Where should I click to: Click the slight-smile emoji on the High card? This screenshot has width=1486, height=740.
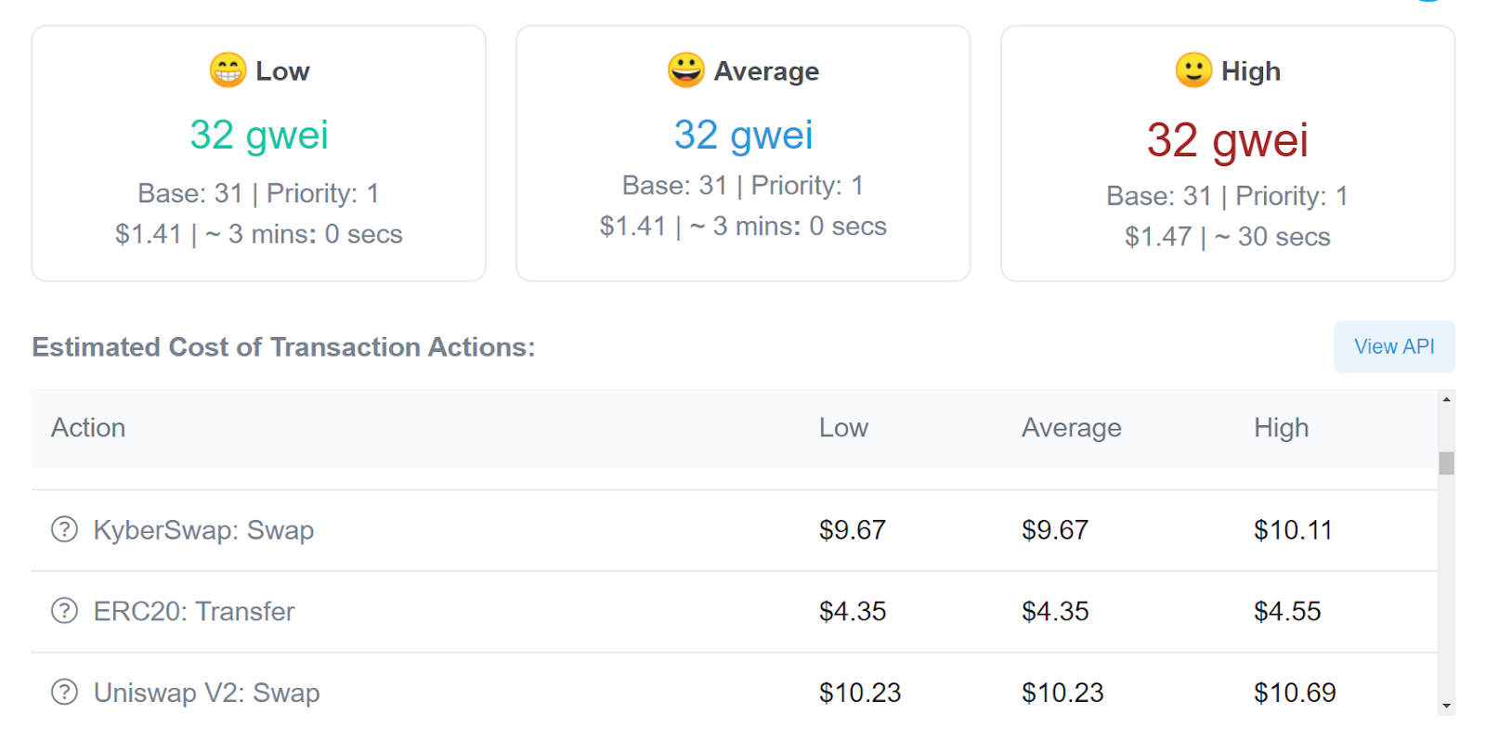(x=1193, y=71)
